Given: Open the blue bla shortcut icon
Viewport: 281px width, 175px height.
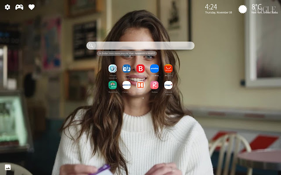Looking at the screenshot, I should coord(126,69).
